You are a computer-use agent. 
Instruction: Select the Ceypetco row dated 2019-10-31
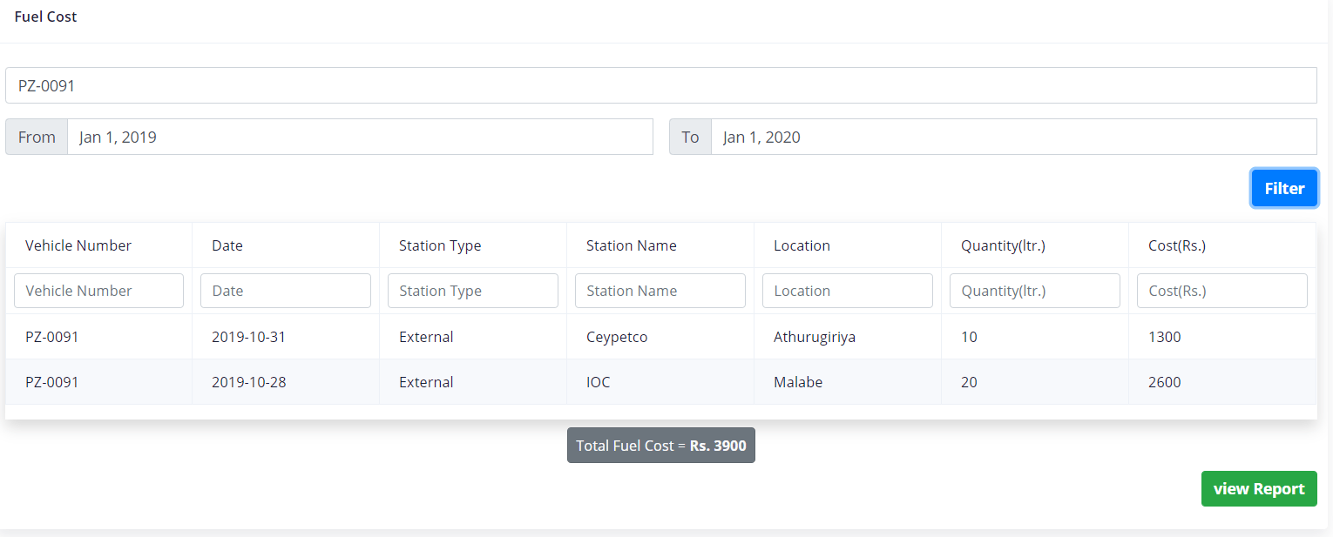tap(617, 337)
